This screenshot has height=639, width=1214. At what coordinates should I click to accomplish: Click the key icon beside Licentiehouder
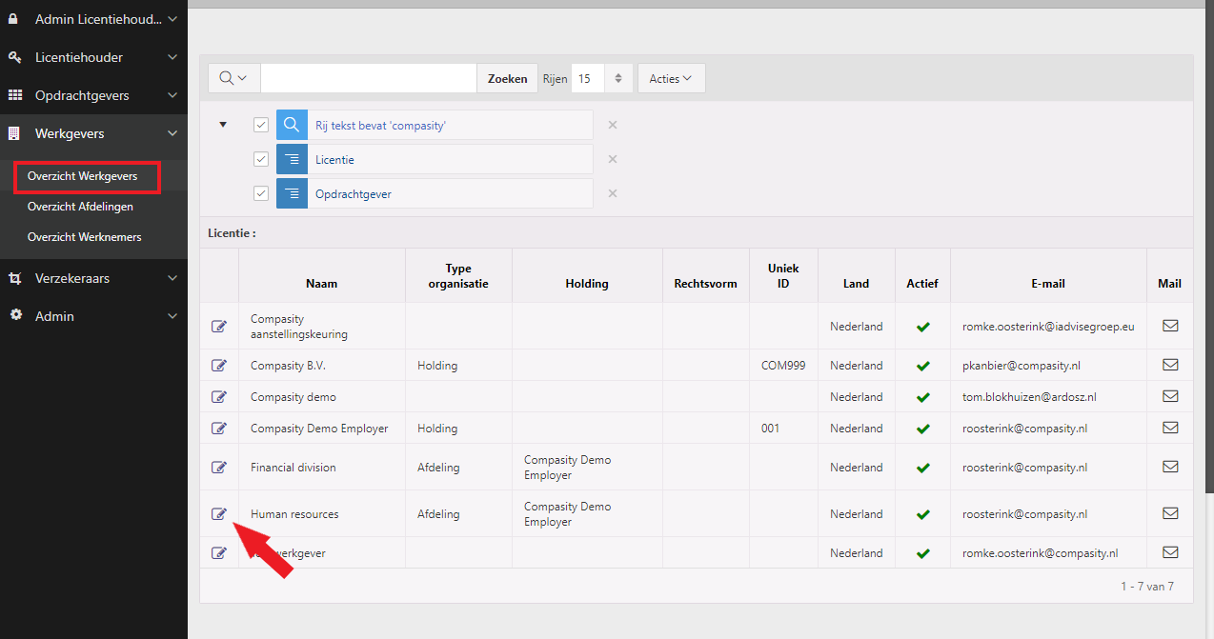tap(14, 57)
